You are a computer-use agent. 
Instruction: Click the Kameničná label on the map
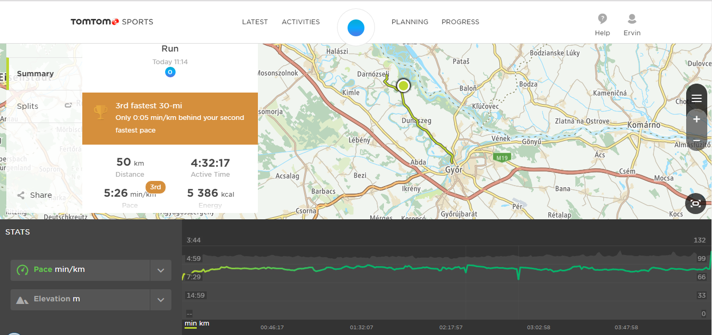point(610,93)
